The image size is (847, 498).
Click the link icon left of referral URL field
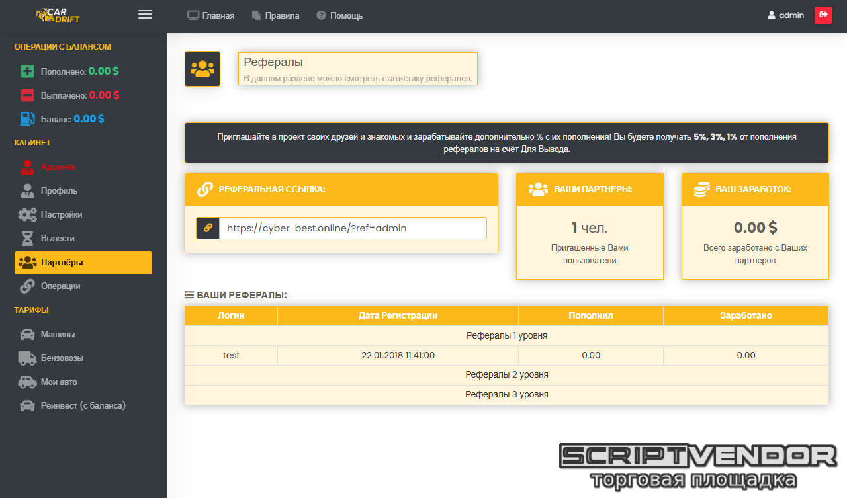[x=208, y=228]
